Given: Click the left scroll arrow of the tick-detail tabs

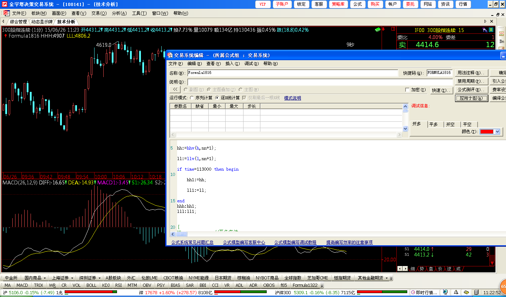Looking at the screenshot, I should tap(400, 268).
